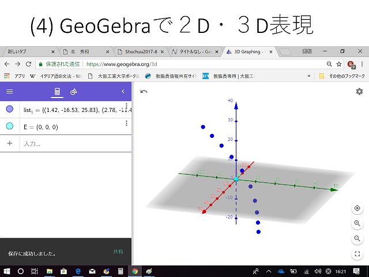
Task: Open more options for list1 row
Action: [126, 106]
